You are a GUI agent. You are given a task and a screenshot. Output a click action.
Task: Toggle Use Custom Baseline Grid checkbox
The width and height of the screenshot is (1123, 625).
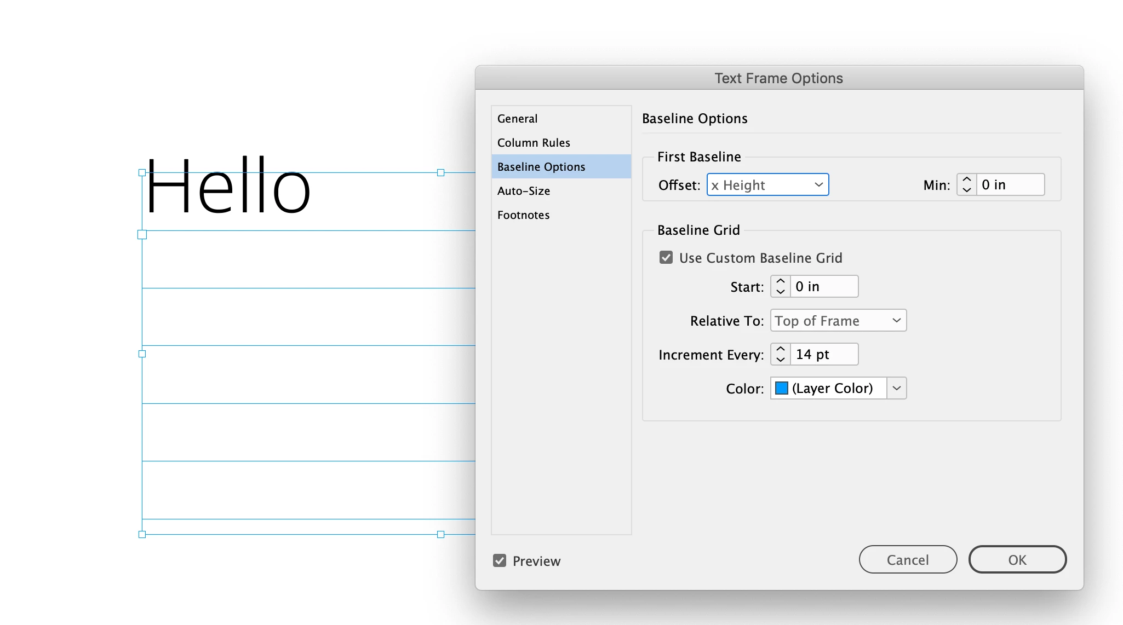point(666,257)
